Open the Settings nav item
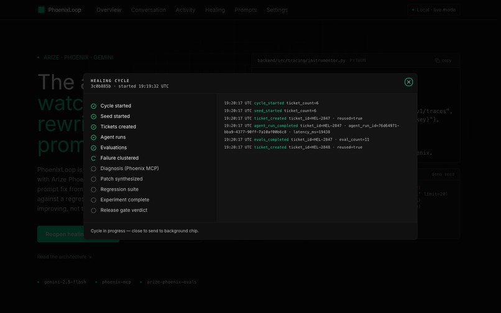This screenshot has height=313, width=501. (277, 10)
